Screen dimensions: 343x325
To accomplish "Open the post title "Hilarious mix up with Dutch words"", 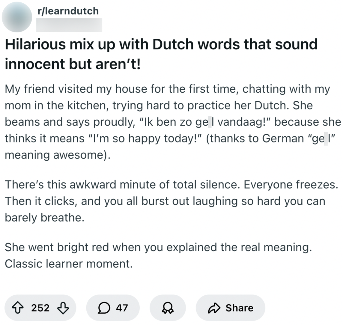I will pyautogui.click(x=161, y=45).
